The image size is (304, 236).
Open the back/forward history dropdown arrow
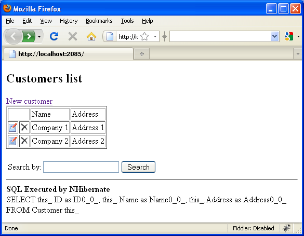[x=39, y=36]
